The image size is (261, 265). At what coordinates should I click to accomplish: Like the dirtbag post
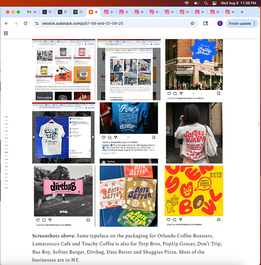38,220
